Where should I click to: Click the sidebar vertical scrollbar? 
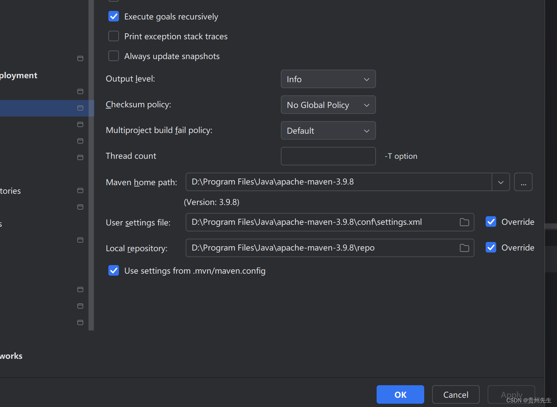(91, 165)
